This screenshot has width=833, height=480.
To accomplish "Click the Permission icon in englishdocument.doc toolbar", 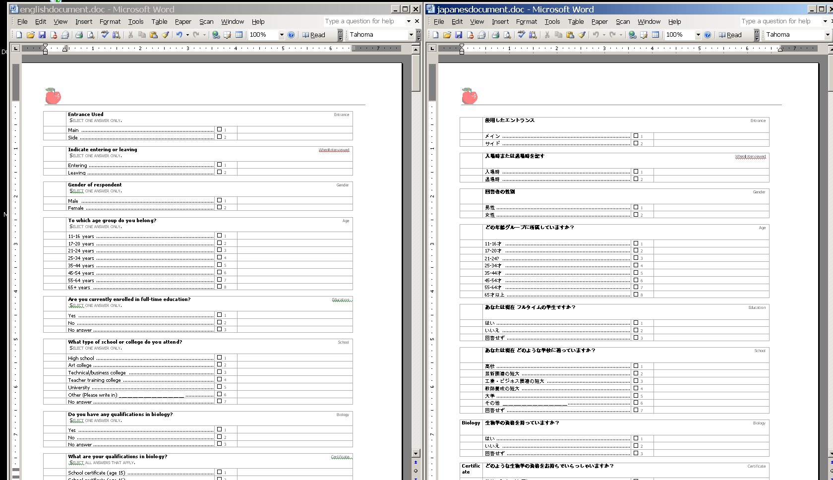I will (54, 35).
